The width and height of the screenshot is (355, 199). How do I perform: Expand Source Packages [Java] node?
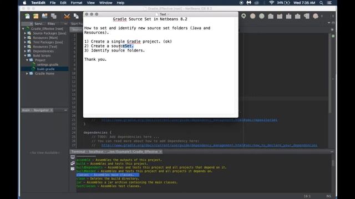(x=25, y=33)
